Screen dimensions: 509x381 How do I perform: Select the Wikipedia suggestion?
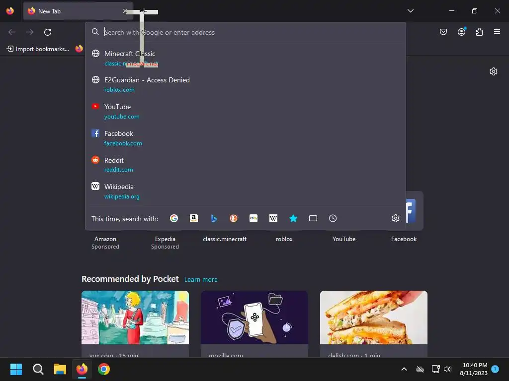[246, 191]
